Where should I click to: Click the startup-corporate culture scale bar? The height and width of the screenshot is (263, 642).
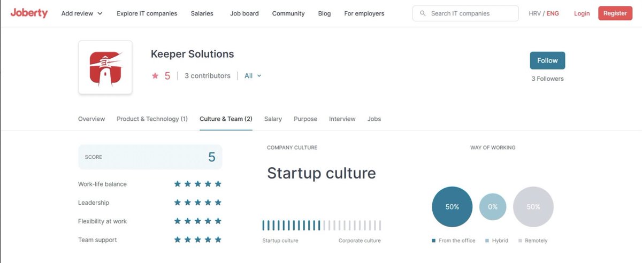click(322, 225)
